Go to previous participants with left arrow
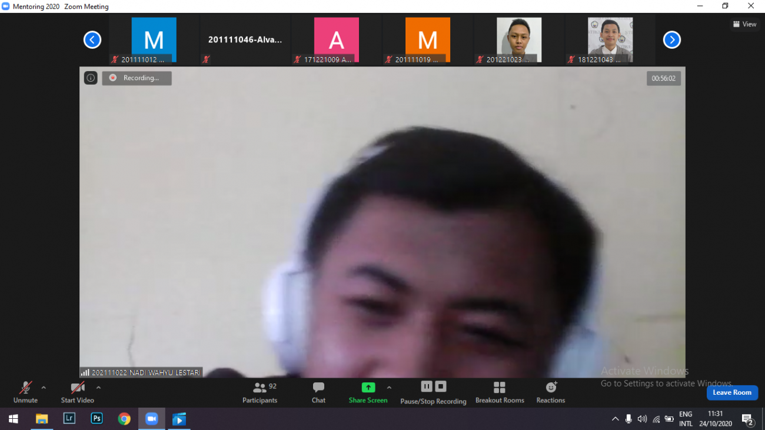The height and width of the screenshot is (430, 765). click(92, 40)
